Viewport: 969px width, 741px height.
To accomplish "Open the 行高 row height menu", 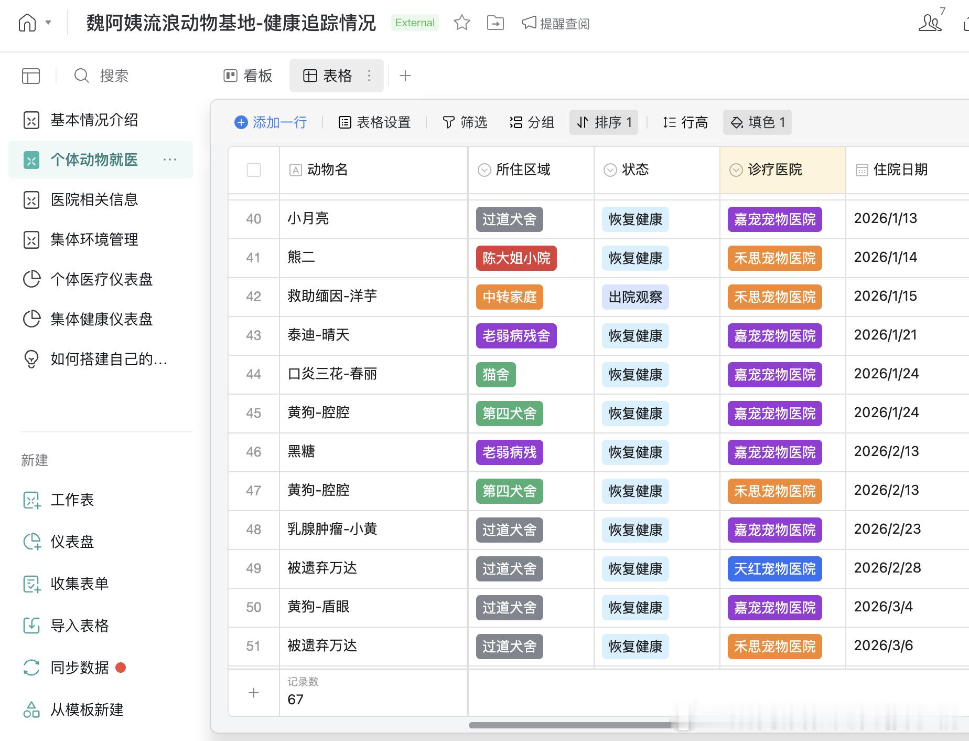I will pyautogui.click(x=685, y=122).
